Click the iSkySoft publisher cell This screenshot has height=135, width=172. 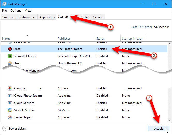coord(63,110)
